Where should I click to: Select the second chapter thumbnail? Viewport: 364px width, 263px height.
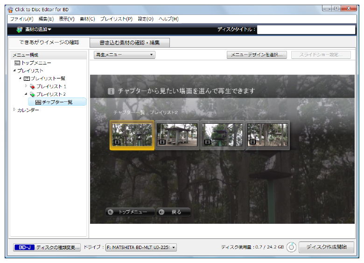click(x=177, y=135)
